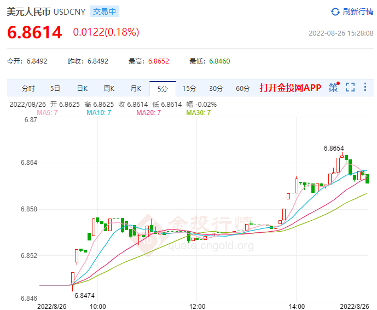Click the 10:00 time axis label

pos(97,306)
